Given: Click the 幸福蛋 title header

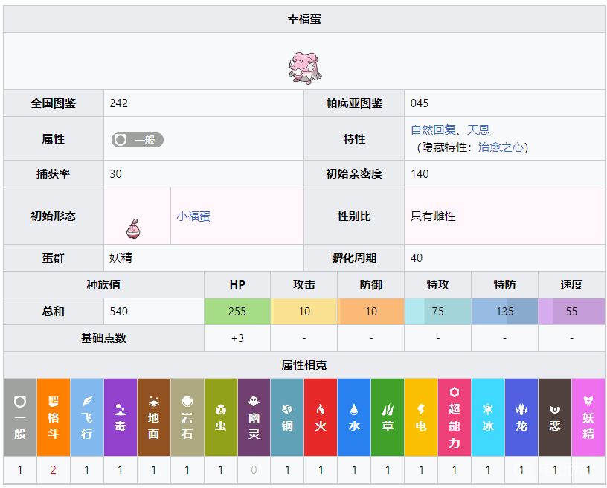Looking at the screenshot, I should 304,19.
